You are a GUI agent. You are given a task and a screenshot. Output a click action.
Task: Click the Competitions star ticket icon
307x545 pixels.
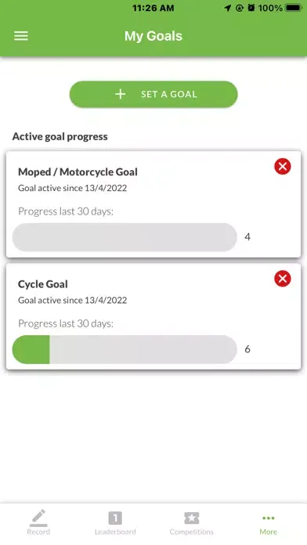[192, 518]
